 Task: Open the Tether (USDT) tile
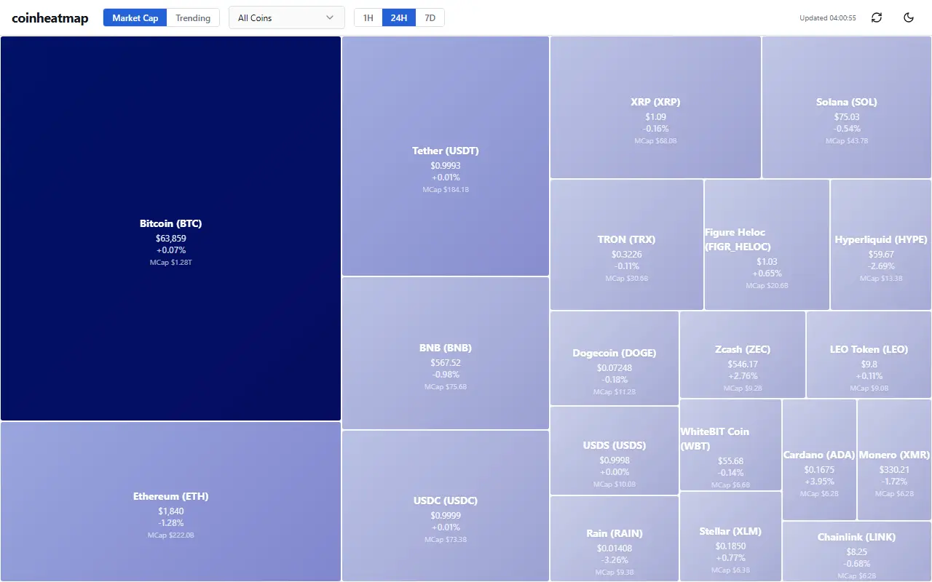pyautogui.click(x=446, y=156)
